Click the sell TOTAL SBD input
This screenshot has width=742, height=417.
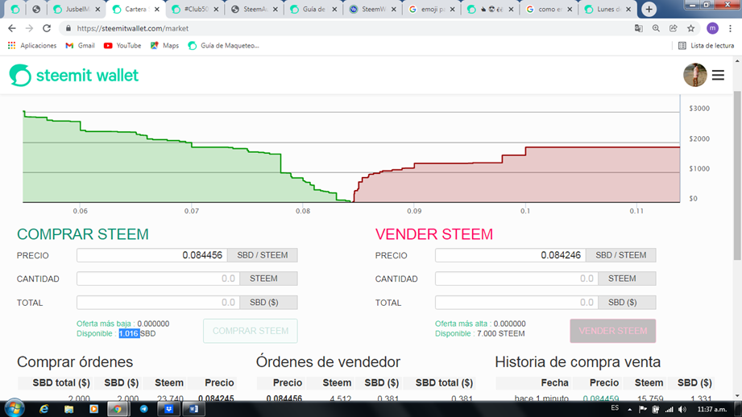click(x=516, y=302)
